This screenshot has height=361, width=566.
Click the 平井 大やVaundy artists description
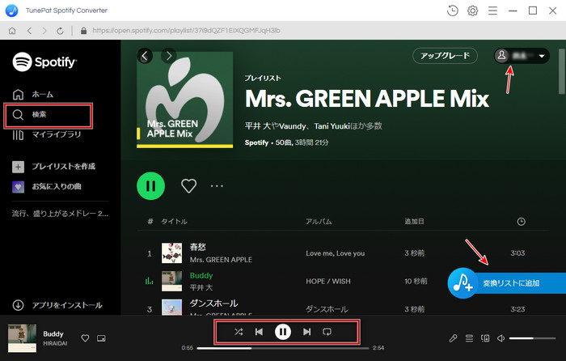point(314,126)
